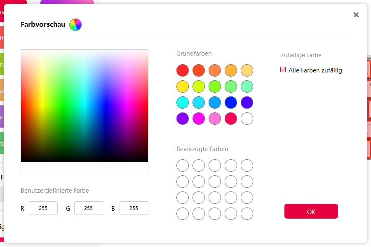Viewport: 371px width, 247px height.
Task: Pick the dark blue Grundfarben swatch
Action: click(231, 103)
